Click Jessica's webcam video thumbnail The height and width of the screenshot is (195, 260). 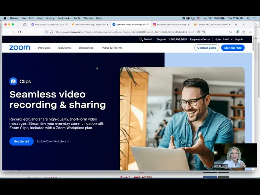click(x=235, y=156)
